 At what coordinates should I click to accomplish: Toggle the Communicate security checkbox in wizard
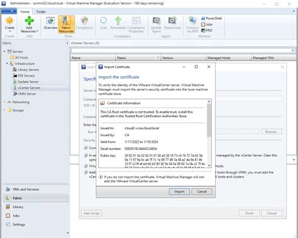[x=86, y=148]
